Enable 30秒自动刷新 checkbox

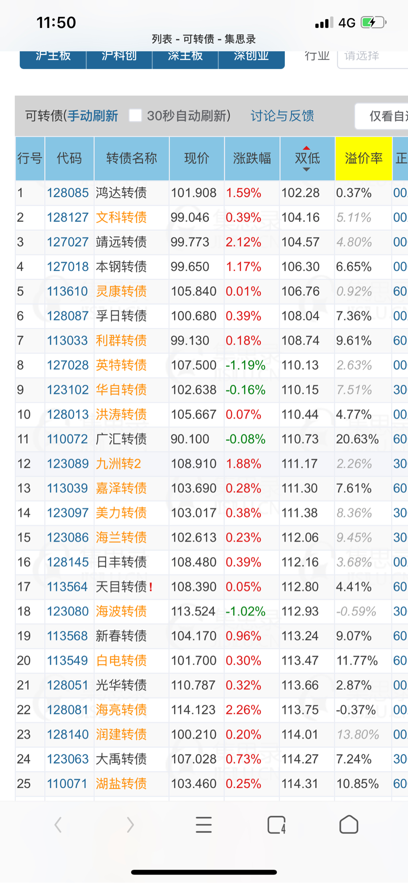135,116
